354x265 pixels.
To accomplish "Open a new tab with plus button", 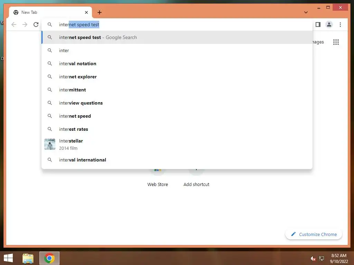I will [100, 12].
